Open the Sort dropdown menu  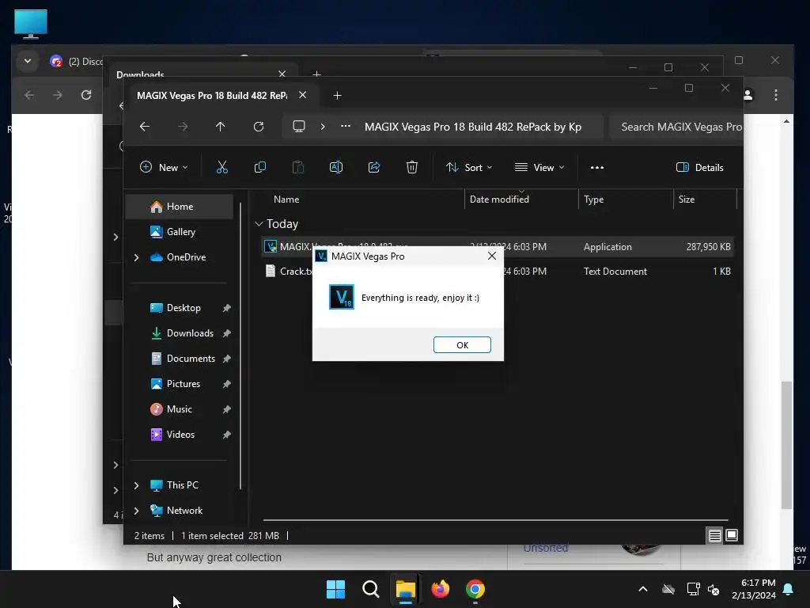tap(469, 167)
